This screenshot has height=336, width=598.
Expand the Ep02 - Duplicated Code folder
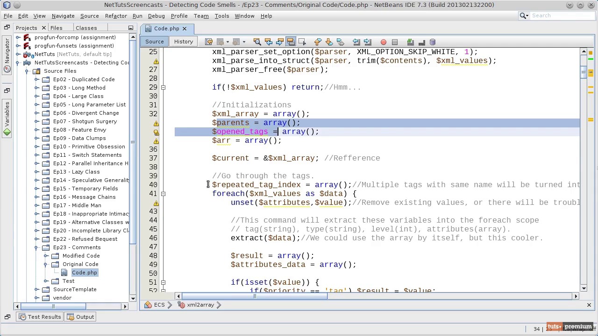36,79
